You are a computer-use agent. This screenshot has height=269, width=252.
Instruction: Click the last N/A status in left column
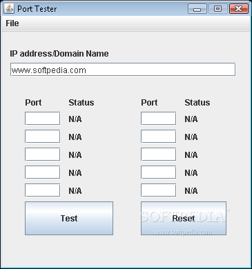(x=75, y=191)
